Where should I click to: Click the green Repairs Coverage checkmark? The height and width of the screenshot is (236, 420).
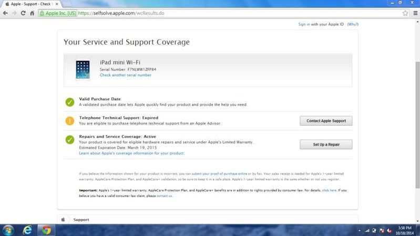pyautogui.click(x=70, y=140)
